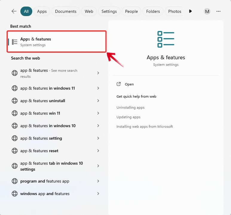This screenshot has height=215, width=231.
Task: Expand 'app & features - See more search results' chevron
Action: 98,73
